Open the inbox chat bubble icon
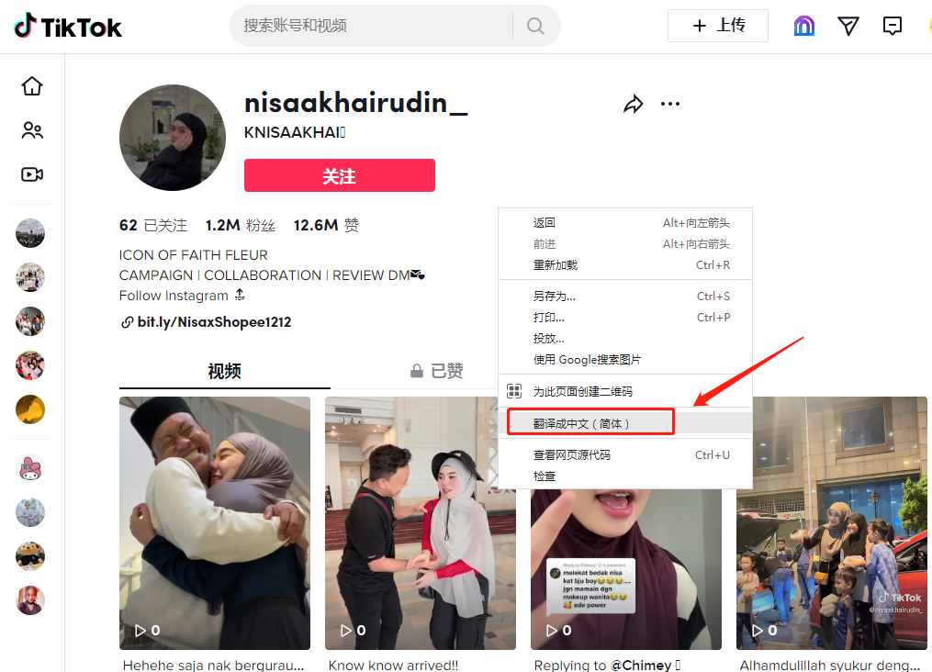The height and width of the screenshot is (672, 932). [892, 26]
